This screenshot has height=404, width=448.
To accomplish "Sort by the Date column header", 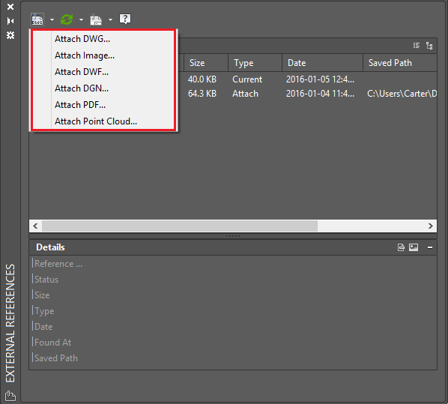I will click(323, 63).
